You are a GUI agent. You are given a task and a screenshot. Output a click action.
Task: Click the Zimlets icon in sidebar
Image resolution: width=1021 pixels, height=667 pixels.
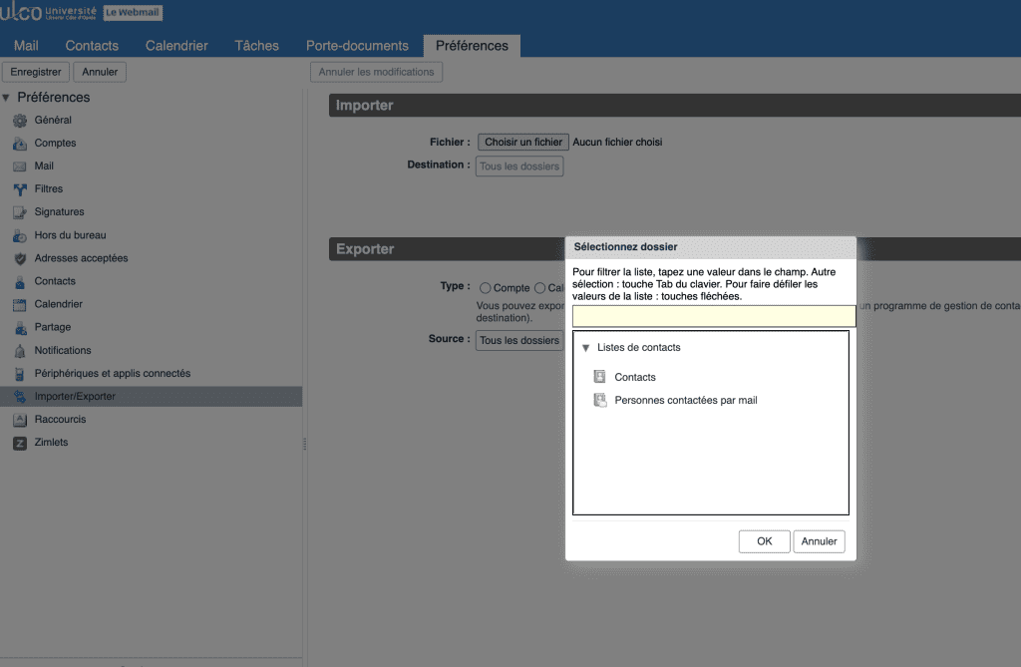(x=19, y=443)
